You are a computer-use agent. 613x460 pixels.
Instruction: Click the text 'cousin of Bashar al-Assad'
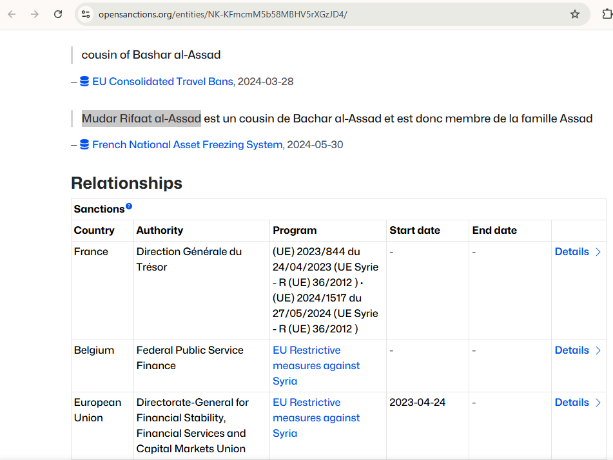[151, 55]
